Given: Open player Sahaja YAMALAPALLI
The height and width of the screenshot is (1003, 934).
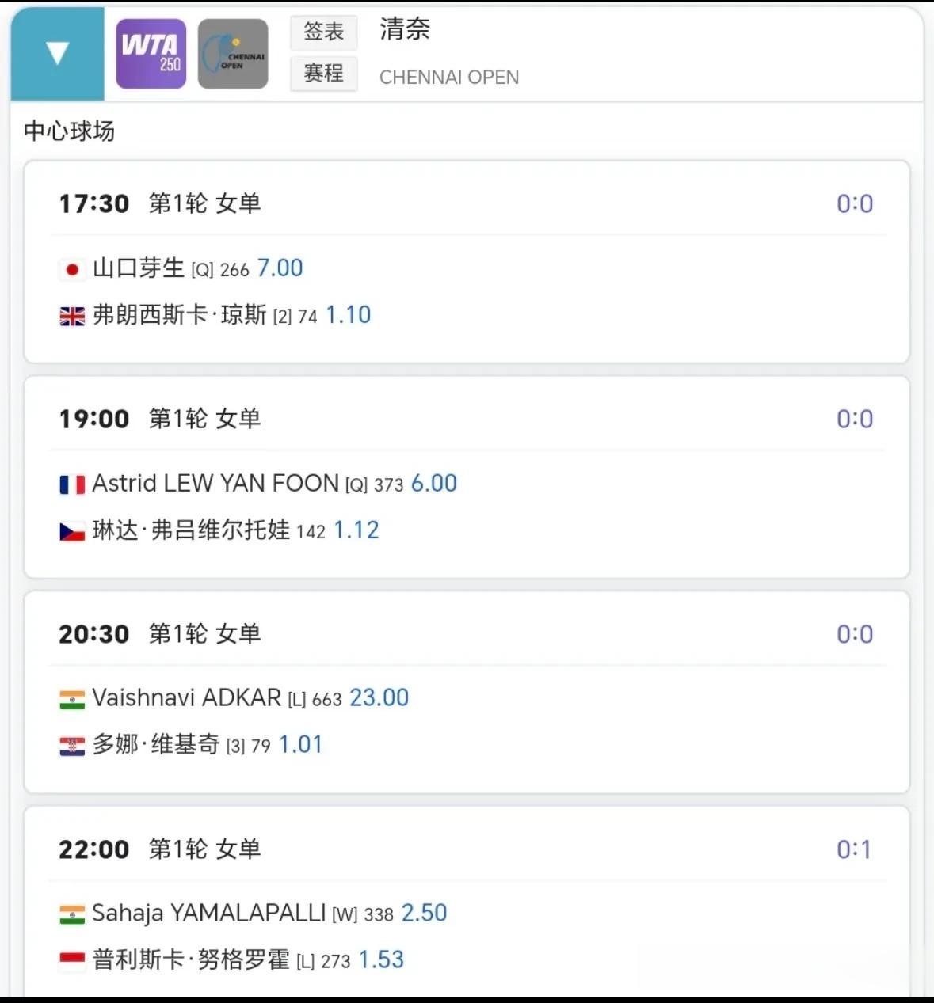Looking at the screenshot, I should point(208,913).
